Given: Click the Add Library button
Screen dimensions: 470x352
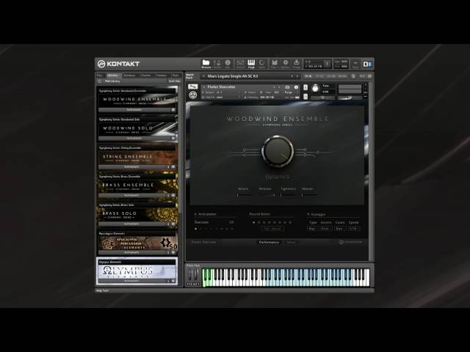Looking at the screenshot, I should point(112,81).
